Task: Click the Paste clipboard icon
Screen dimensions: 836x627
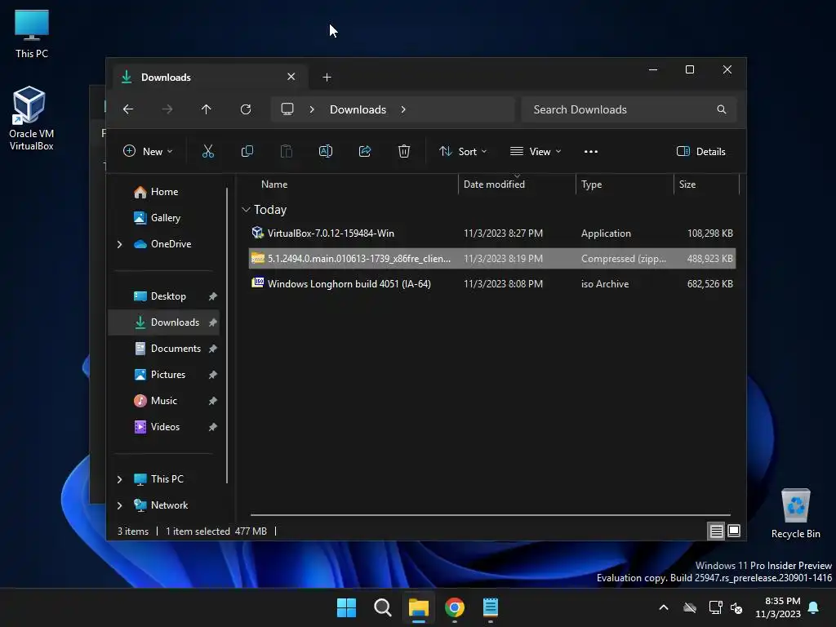Action: coord(287,151)
